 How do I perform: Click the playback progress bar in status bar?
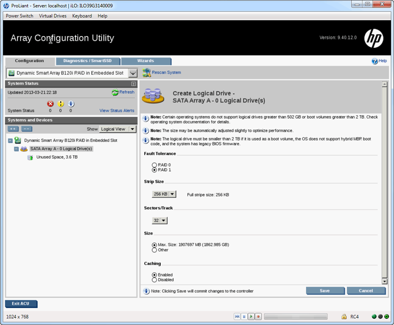coord(296,317)
